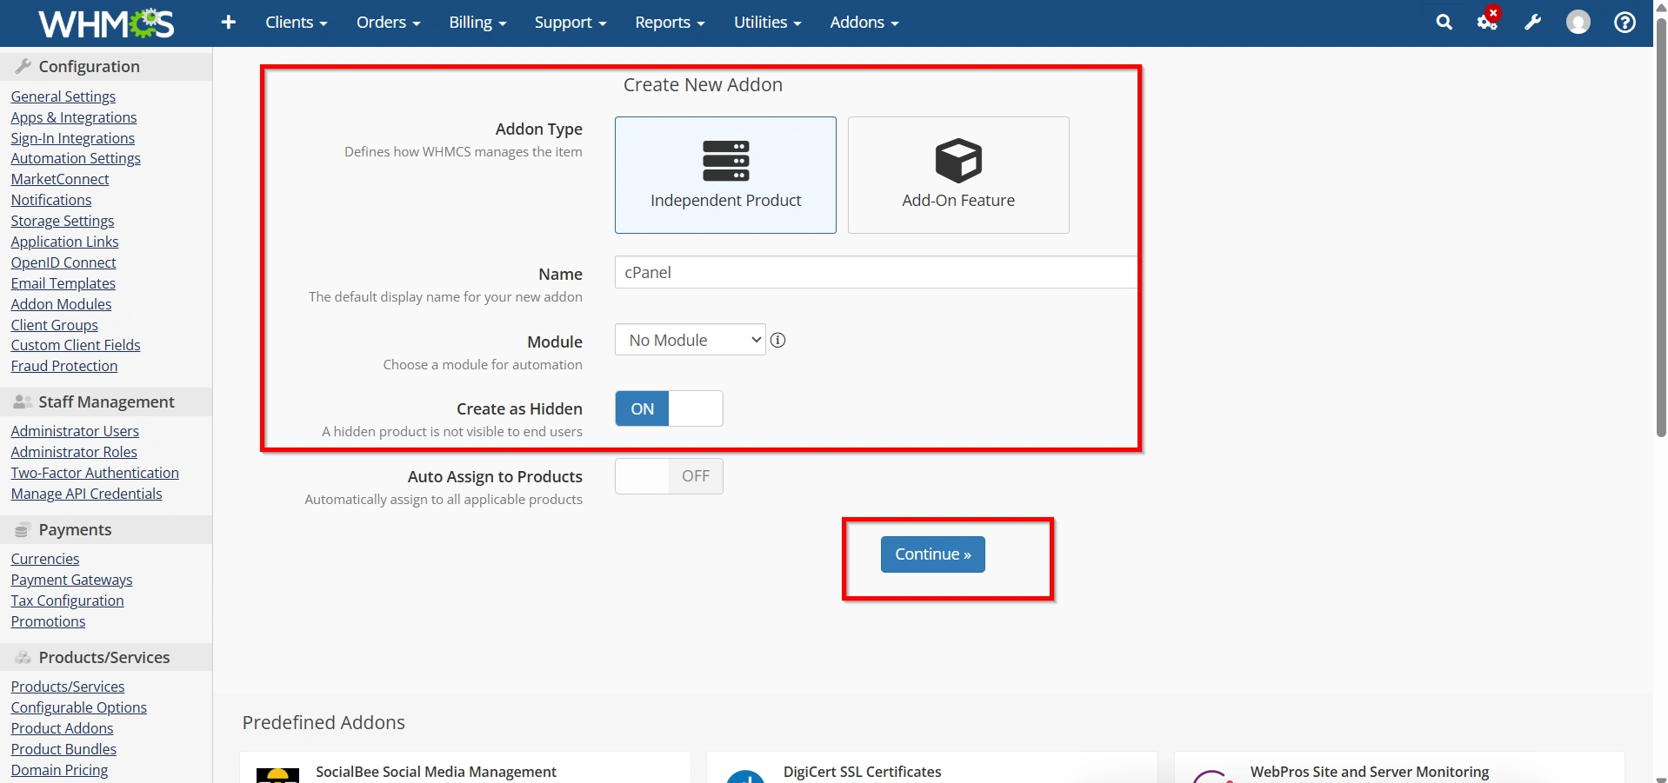Open Promotions link
This screenshot has height=783, width=1668.
click(49, 621)
